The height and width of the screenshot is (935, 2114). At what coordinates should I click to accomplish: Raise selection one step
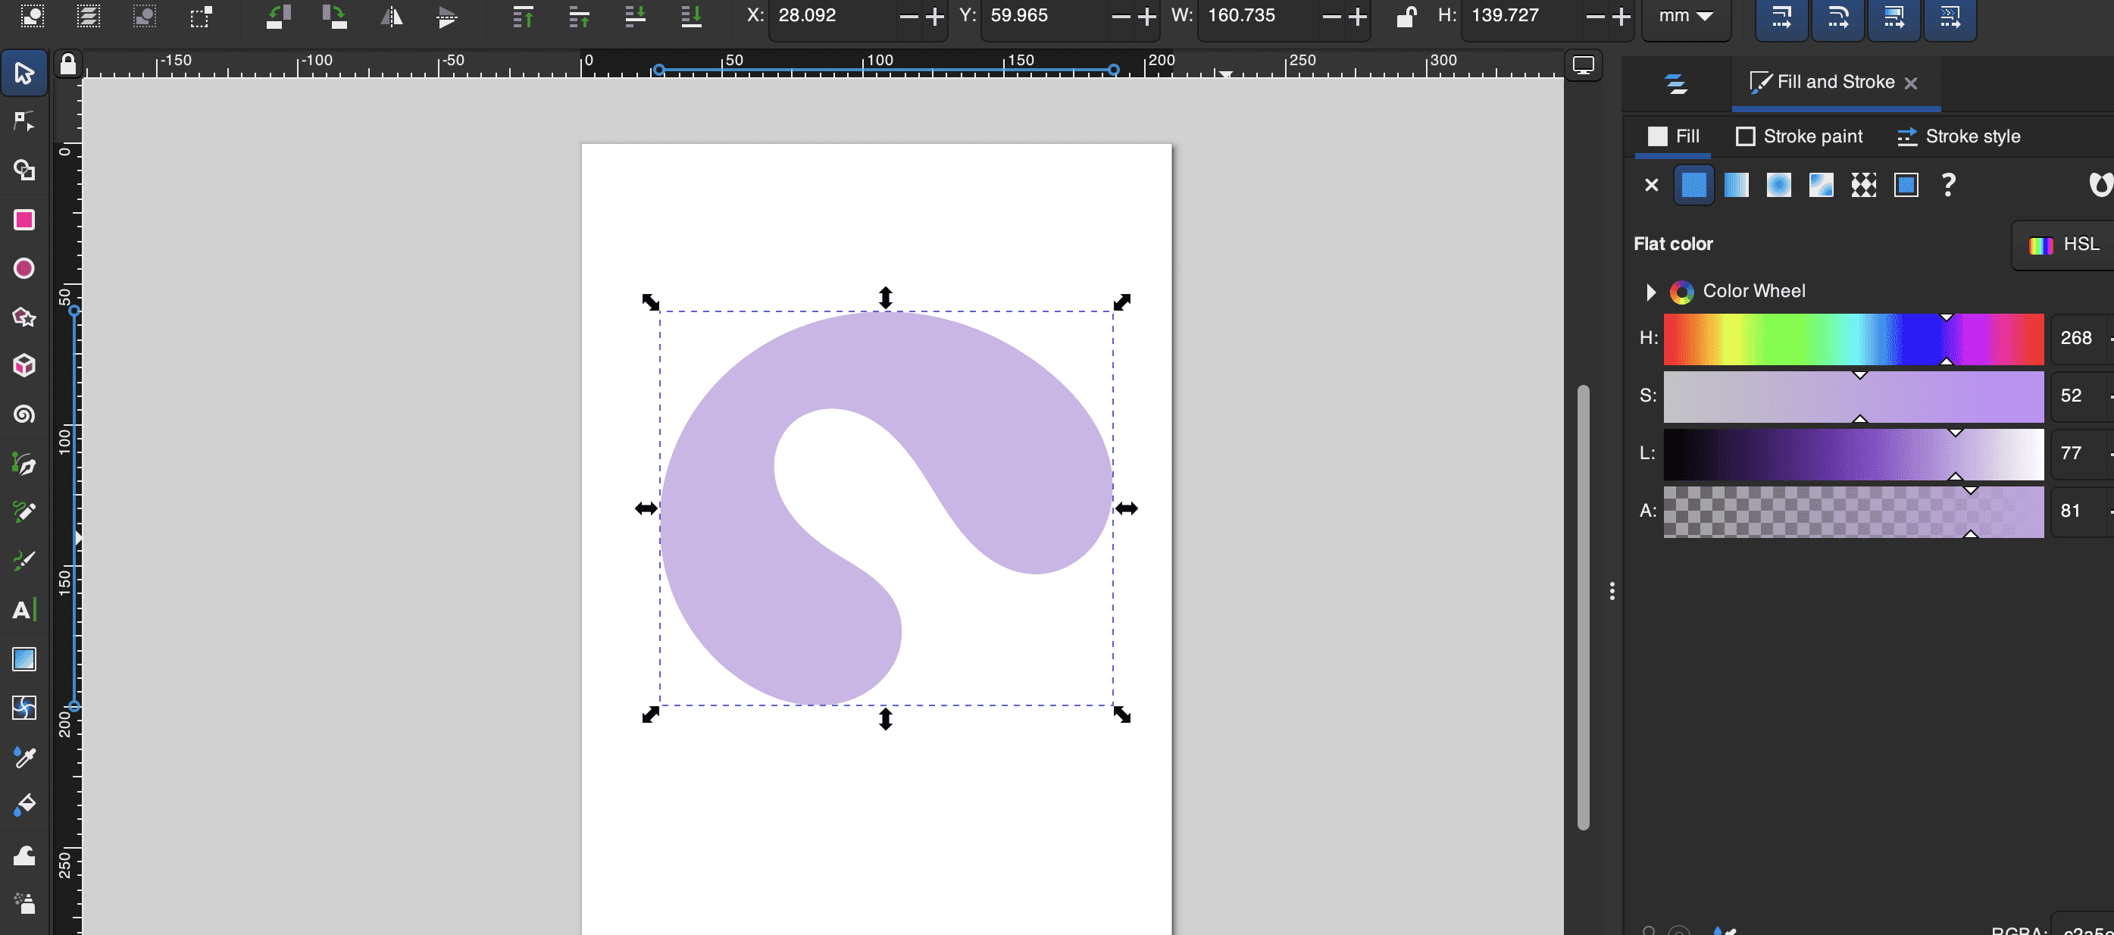[580, 16]
